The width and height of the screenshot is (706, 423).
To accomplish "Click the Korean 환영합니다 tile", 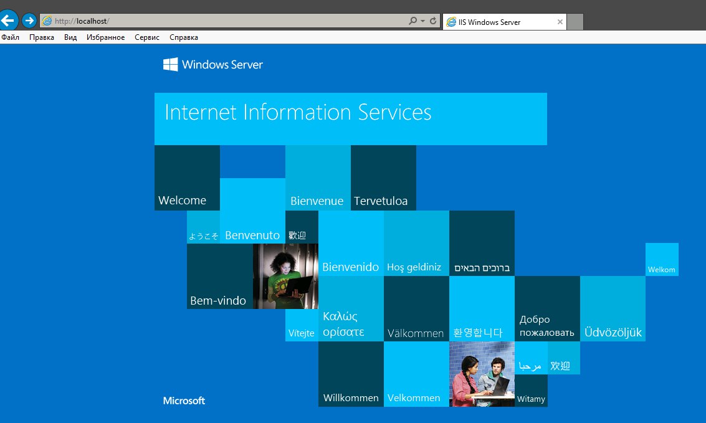I will point(482,309).
